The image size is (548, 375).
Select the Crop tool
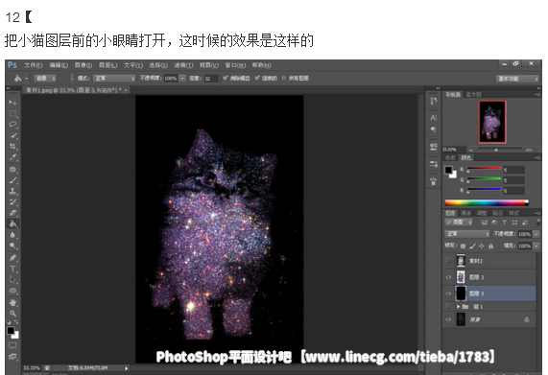tap(12, 147)
